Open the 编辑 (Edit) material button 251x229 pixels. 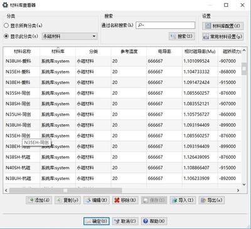97,200
